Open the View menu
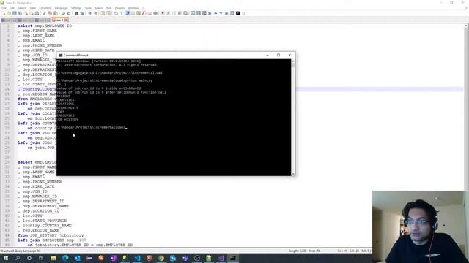This screenshot has height=263, width=469. (33, 8)
